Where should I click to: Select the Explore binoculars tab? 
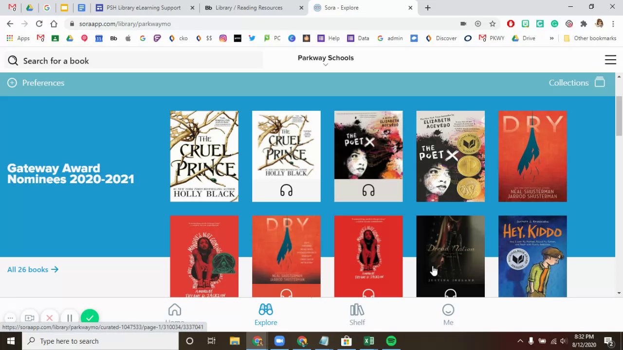click(266, 314)
